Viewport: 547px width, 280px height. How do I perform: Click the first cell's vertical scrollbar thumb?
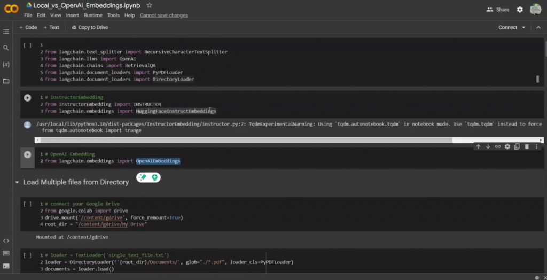(537, 79)
